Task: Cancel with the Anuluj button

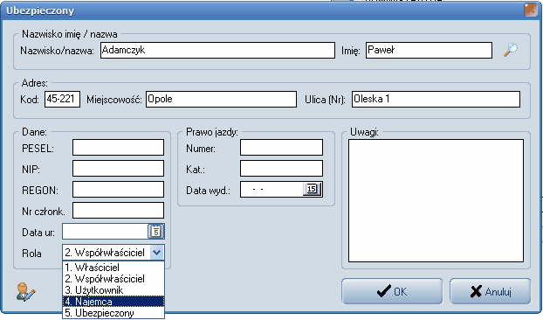Action: point(491,291)
